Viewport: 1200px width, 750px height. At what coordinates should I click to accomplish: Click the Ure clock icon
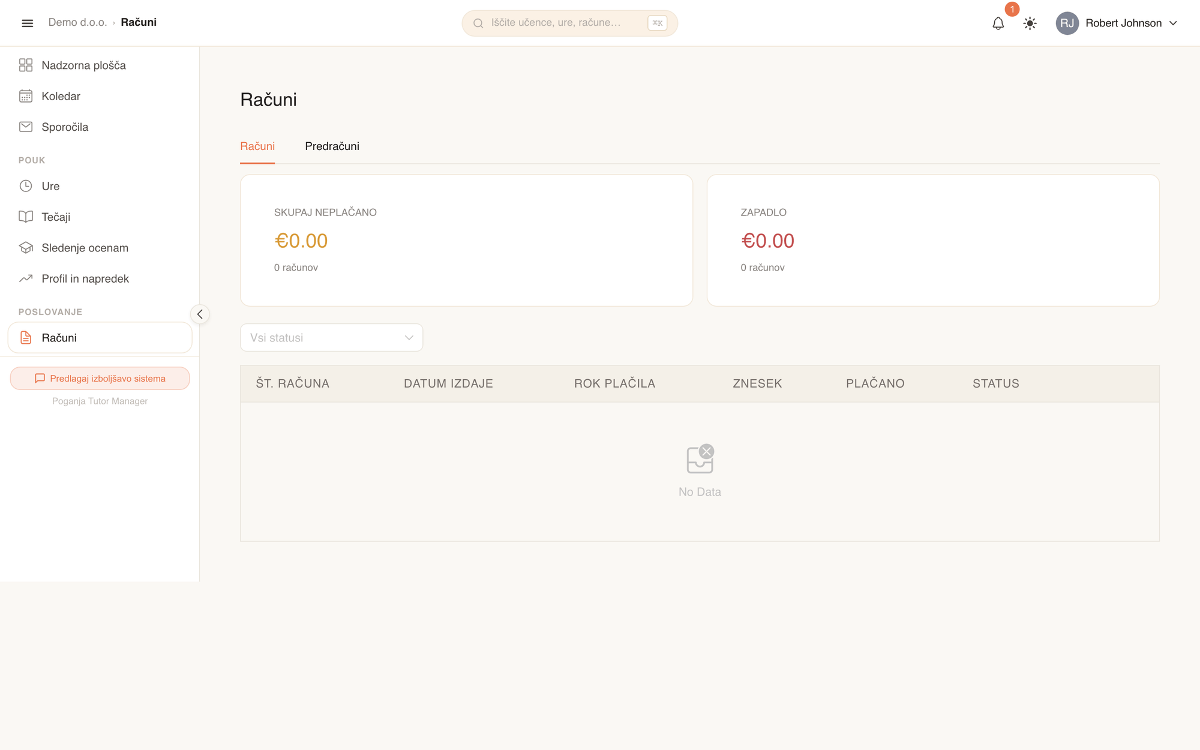coord(26,186)
